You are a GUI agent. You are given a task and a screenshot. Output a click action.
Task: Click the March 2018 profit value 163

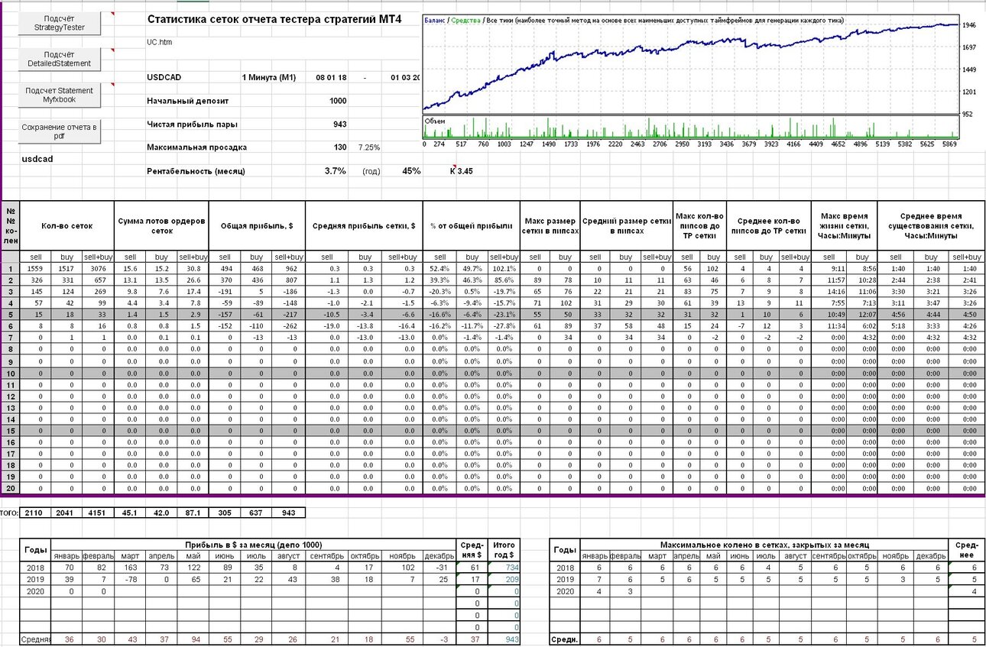131,568
